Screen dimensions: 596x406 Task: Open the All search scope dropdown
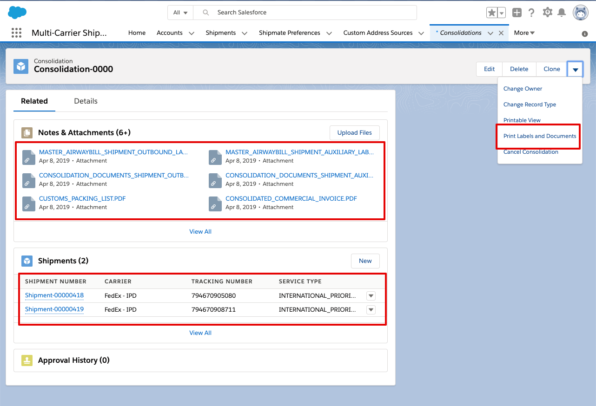(x=180, y=13)
